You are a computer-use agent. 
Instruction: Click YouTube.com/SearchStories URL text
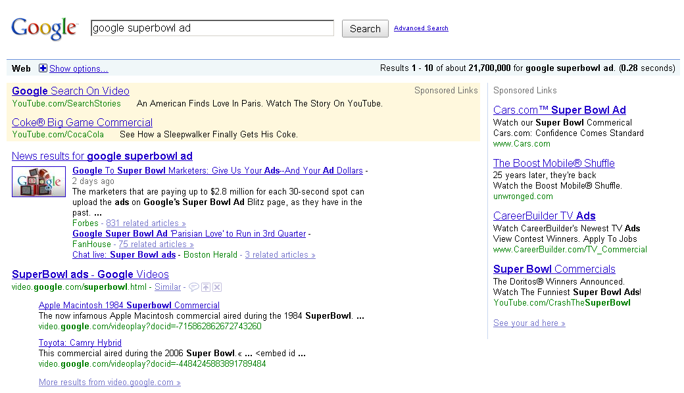(x=66, y=103)
